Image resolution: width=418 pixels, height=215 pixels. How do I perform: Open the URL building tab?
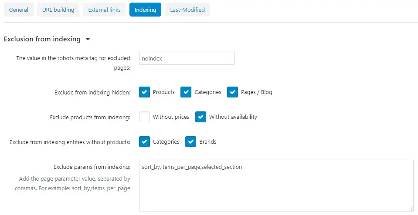[58, 10]
